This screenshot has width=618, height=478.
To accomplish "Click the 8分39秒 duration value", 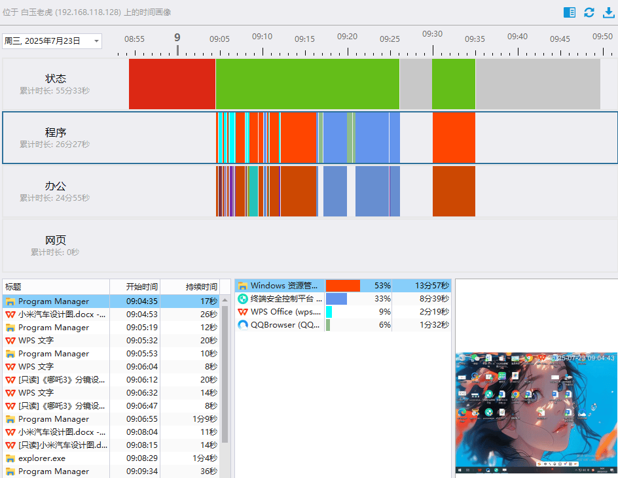I will coord(434,298).
